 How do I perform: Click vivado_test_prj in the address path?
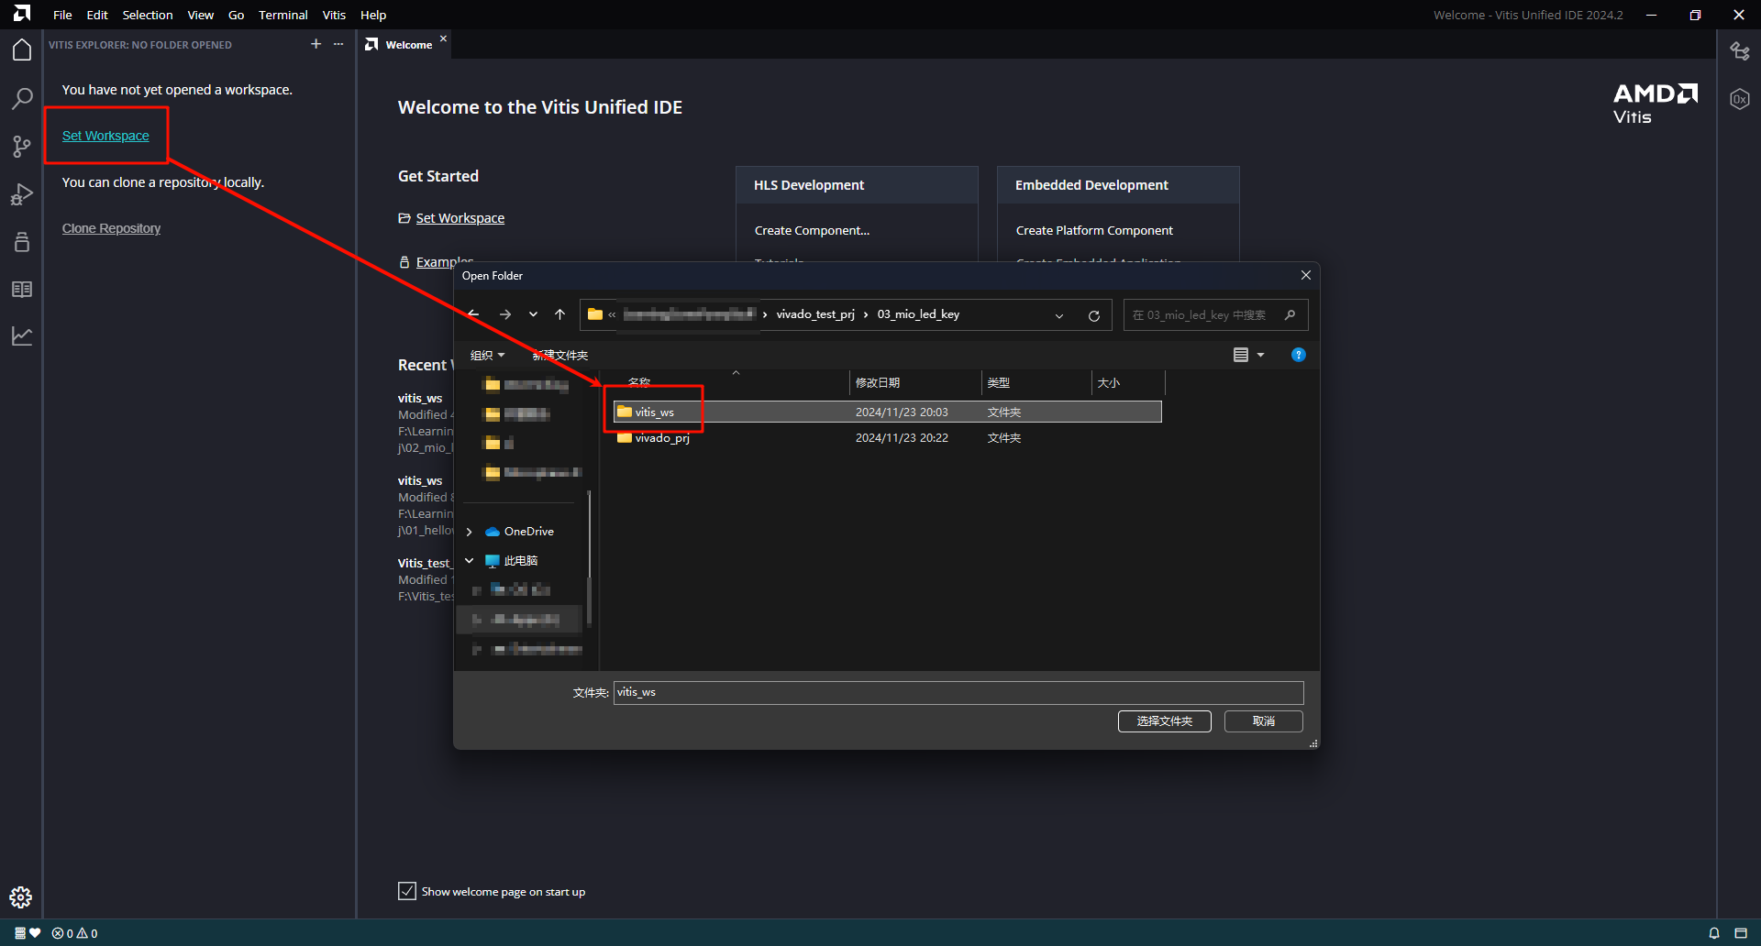pyautogui.click(x=815, y=314)
